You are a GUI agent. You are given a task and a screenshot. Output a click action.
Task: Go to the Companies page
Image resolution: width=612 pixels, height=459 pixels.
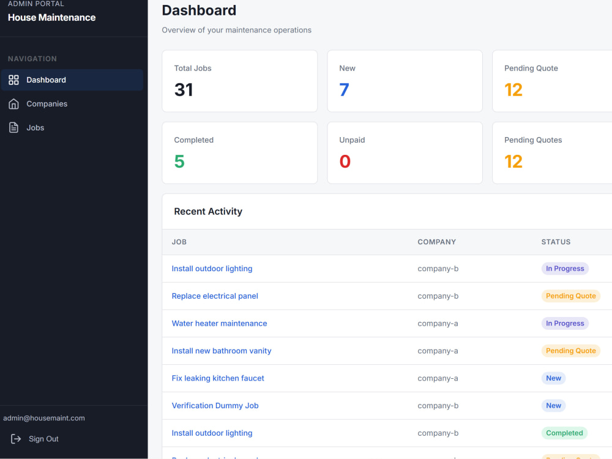(72, 104)
